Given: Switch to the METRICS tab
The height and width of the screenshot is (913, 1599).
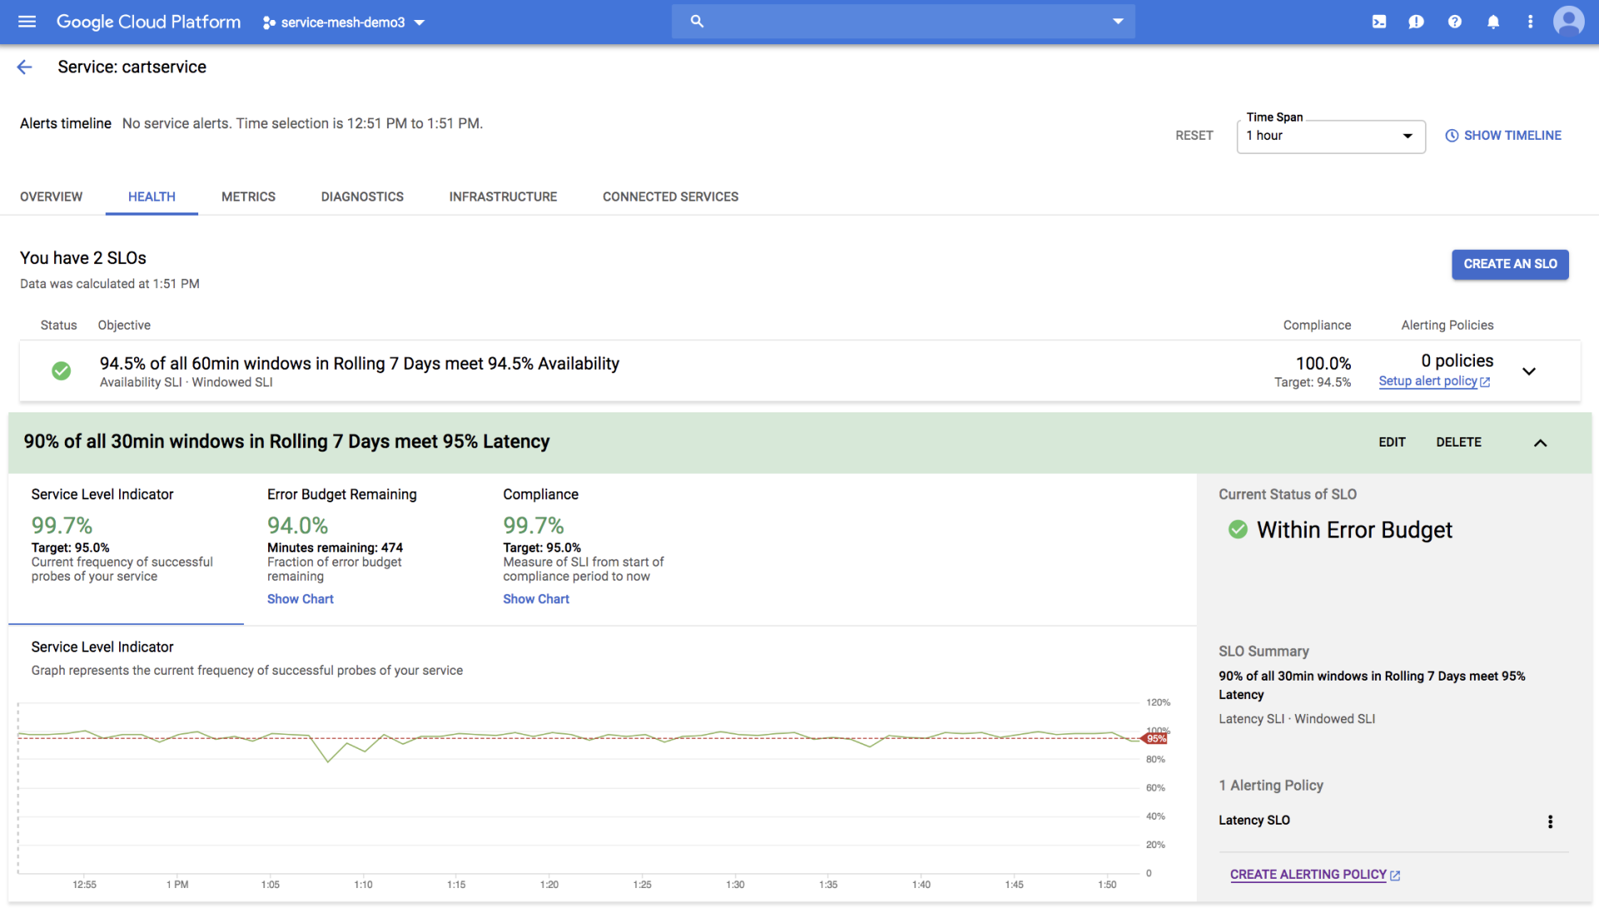Looking at the screenshot, I should tap(248, 197).
